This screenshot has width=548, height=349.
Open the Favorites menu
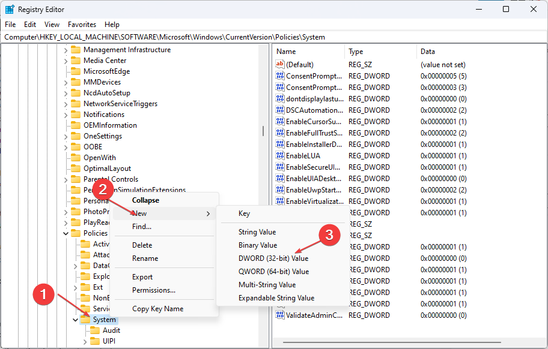point(82,25)
